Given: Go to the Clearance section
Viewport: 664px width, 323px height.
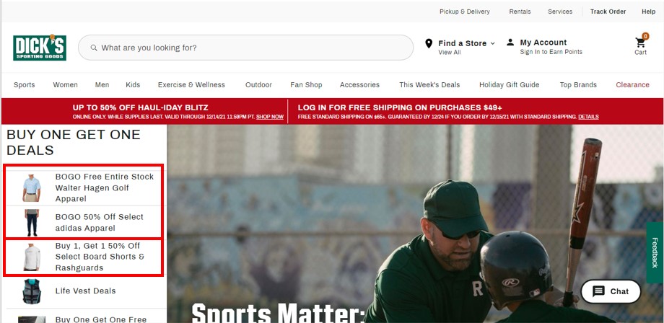Looking at the screenshot, I should tap(632, 84).
